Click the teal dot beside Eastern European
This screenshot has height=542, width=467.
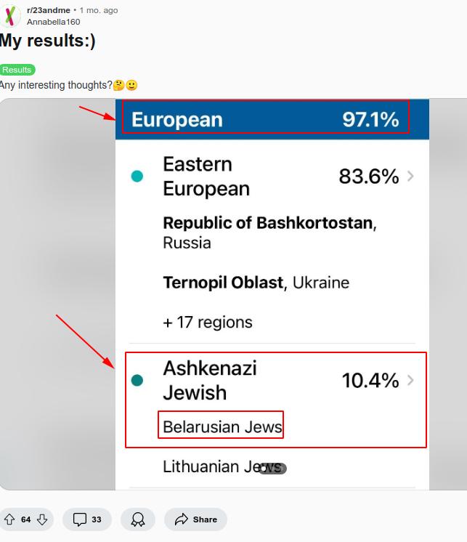[137, 176]
